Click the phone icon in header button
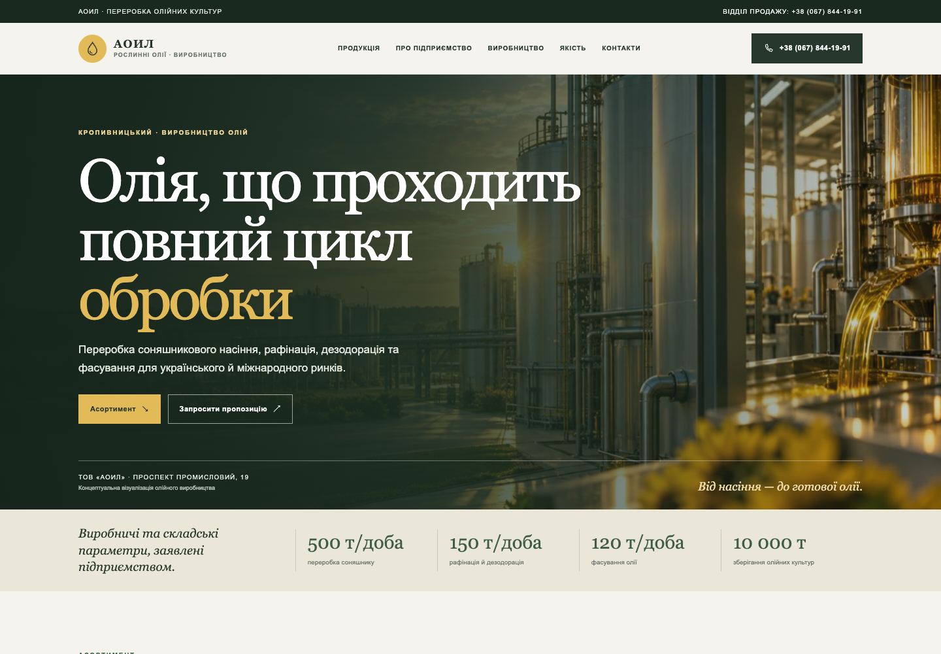This screenshot has width=941, height=654. click(x=768, y=48)
